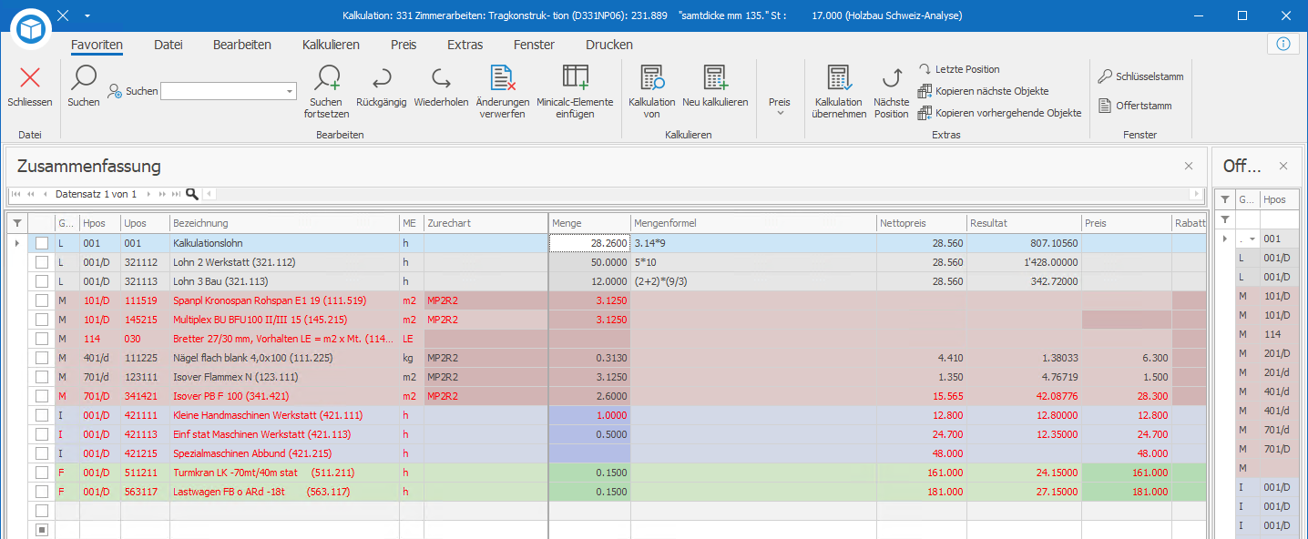Open the Schlüsselstamm window
1308x539 pixels.
click(1140, 76)
